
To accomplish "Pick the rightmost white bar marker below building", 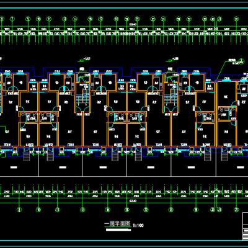I will (x=240, y=167).
